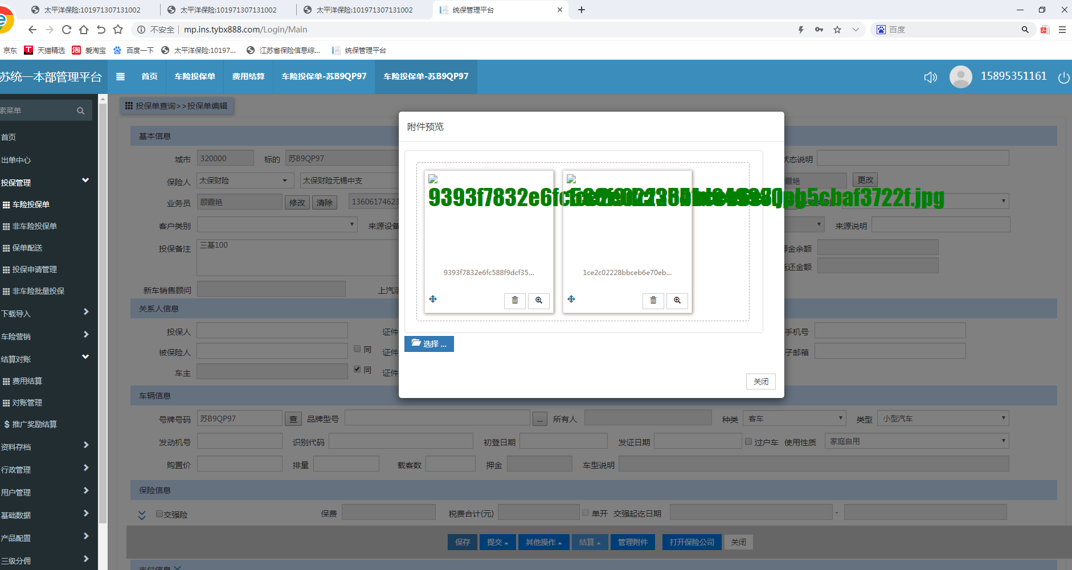Delete the 1ce2c02228bbceb6e70eb attachment with its trash icon
The image size is (1072, 570).
click(x=653, y=300)
